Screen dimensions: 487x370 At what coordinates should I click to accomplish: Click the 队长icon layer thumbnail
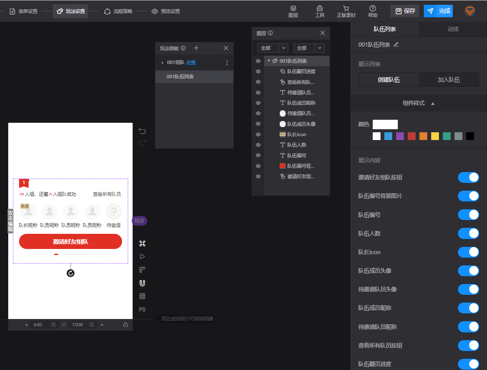click(x=282, y=134)
